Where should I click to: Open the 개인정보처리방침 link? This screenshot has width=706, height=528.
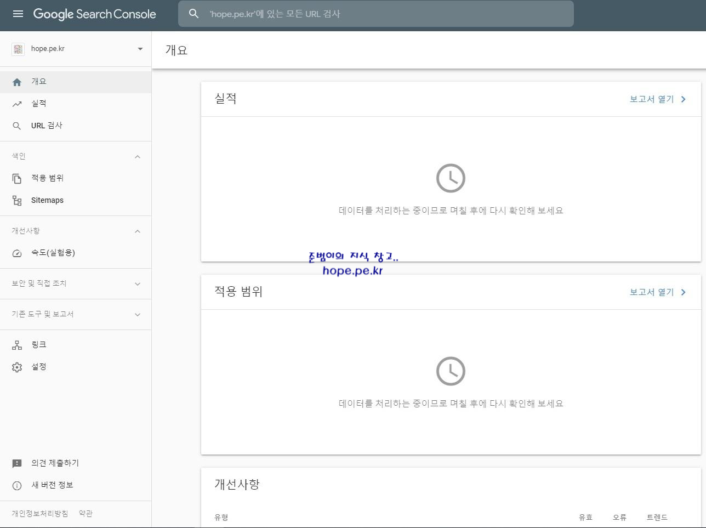[40, 514]
